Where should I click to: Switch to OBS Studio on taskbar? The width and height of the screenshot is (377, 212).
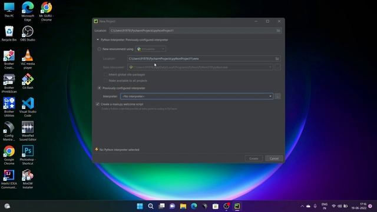[226, 206]
